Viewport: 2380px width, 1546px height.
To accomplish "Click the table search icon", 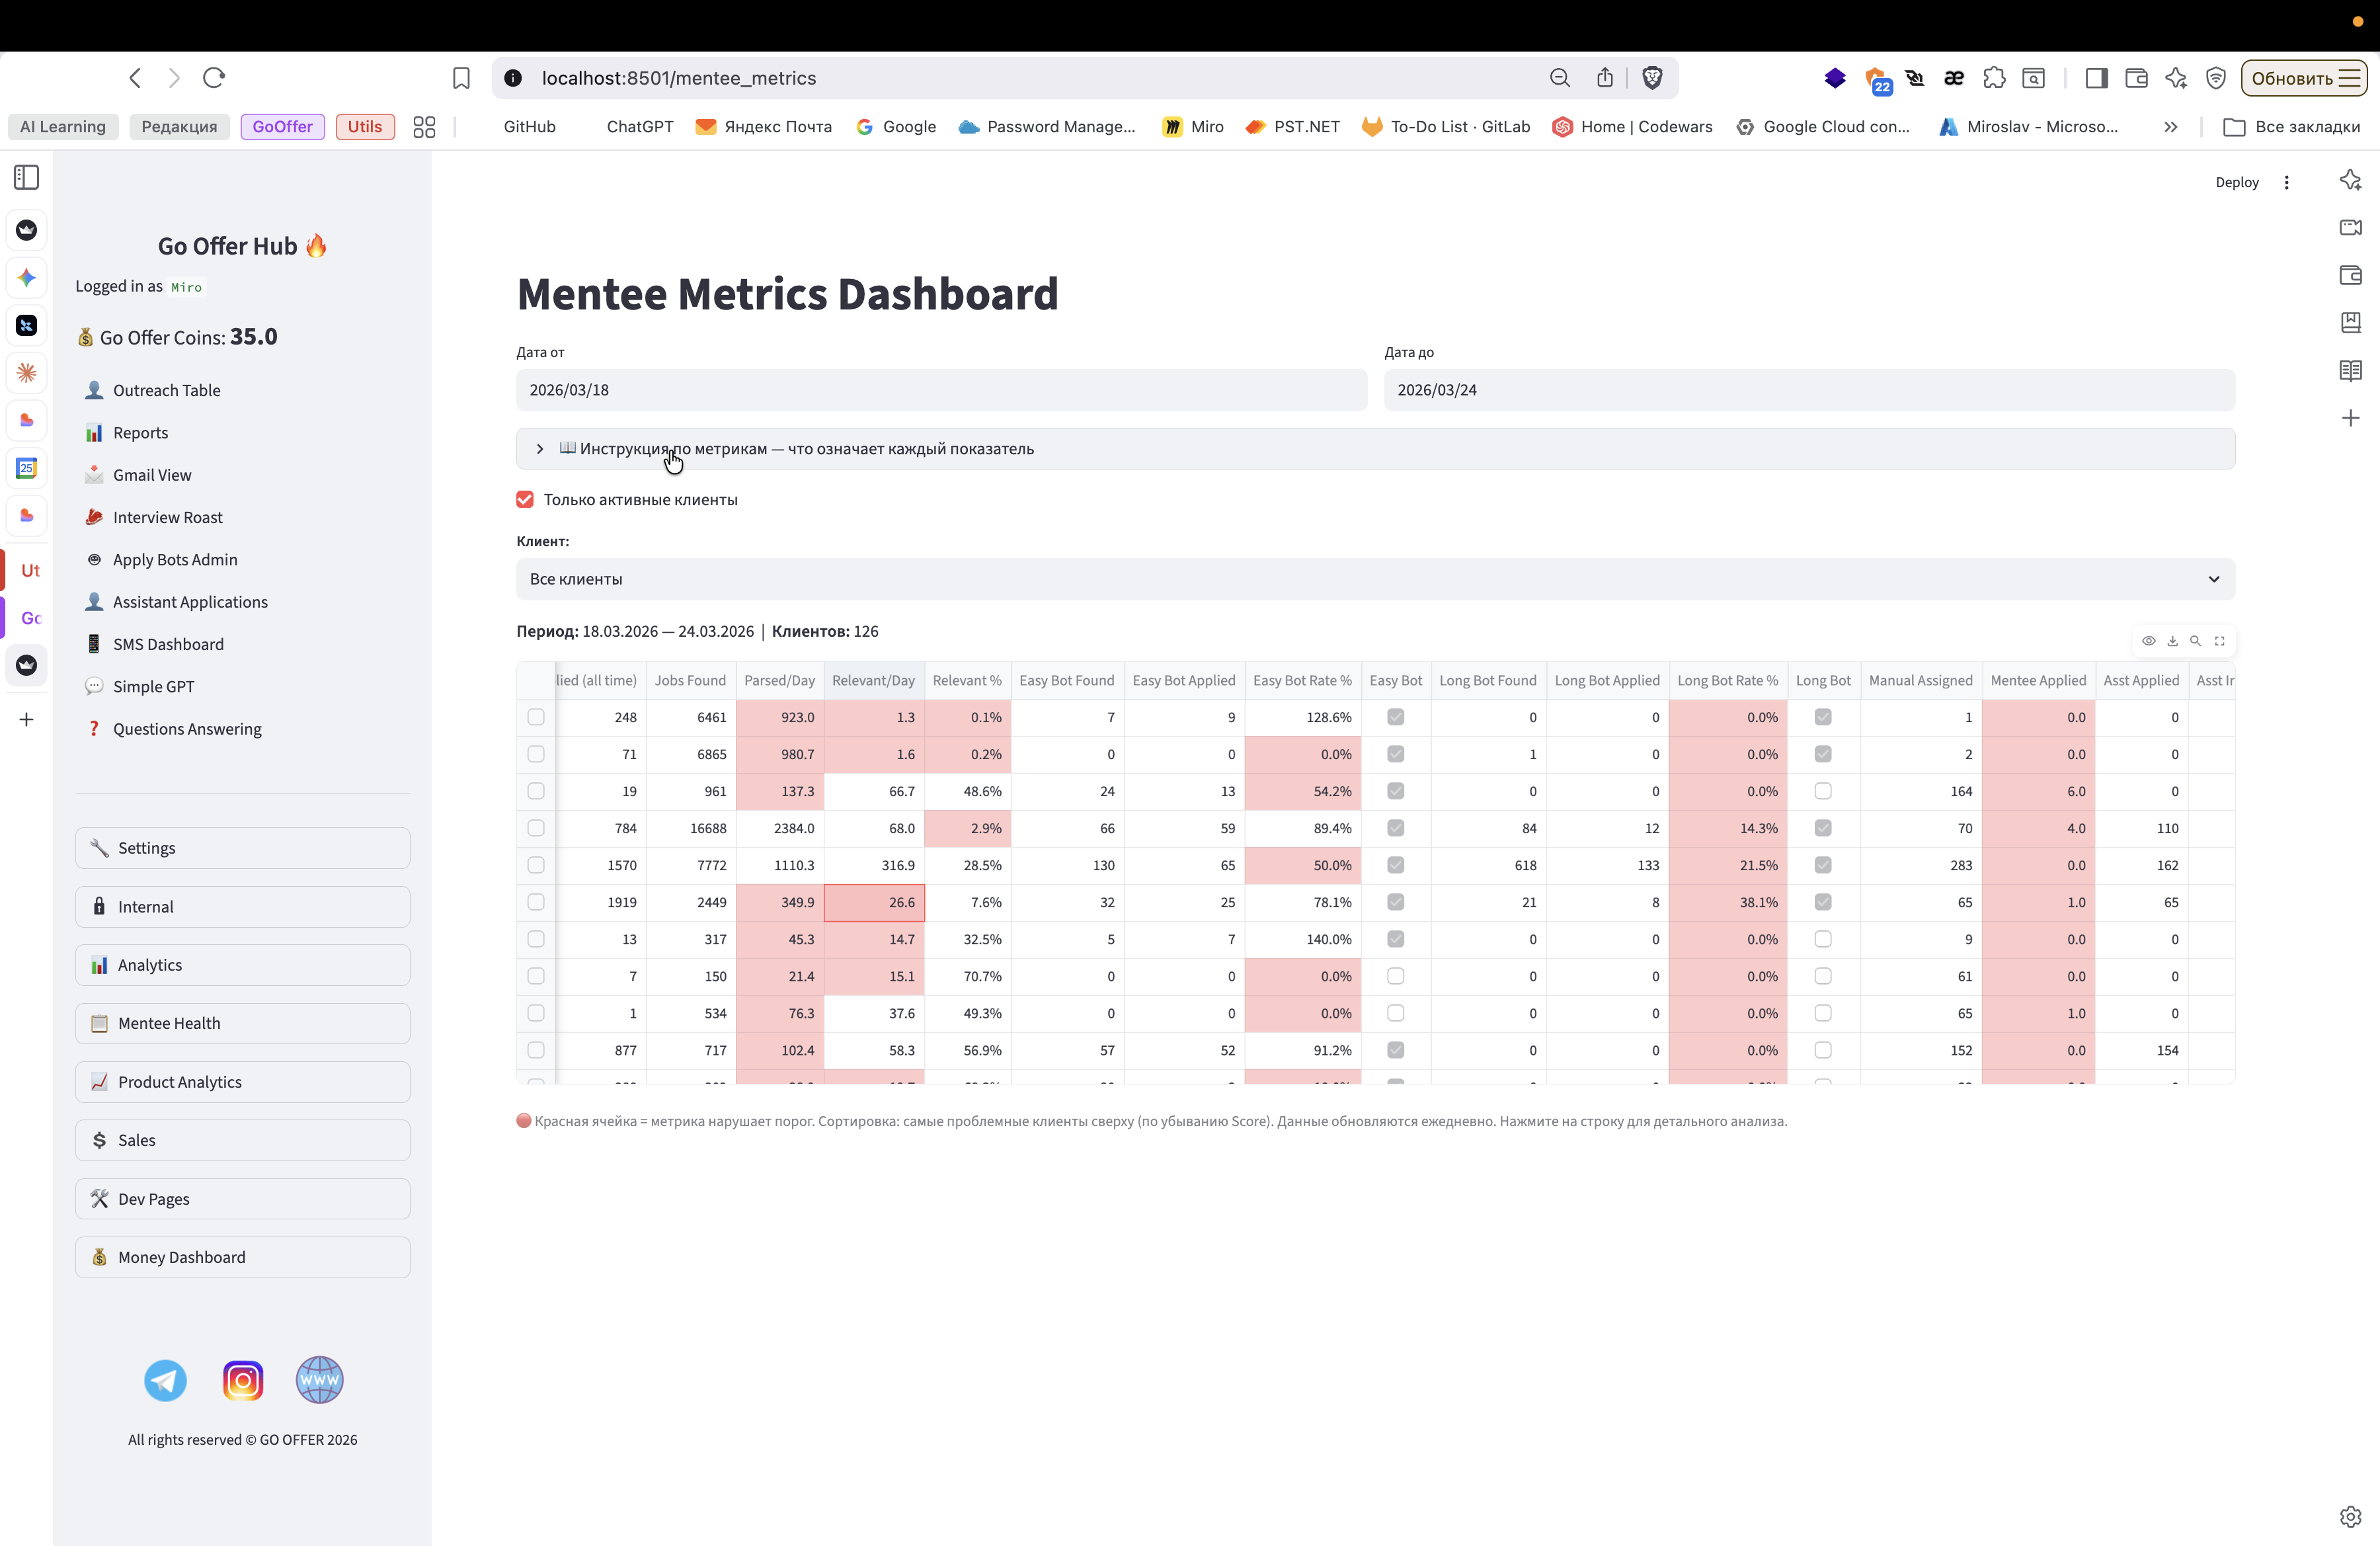I will click(2195, 641).
